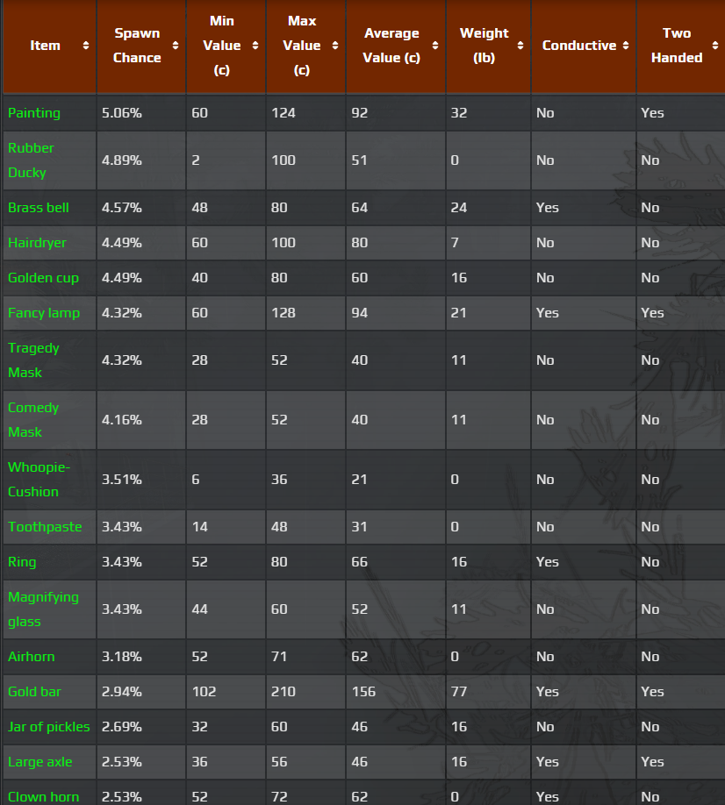The width and height of the screenshot is (725, 805).
Task: Click the Hairdryer item link
Action: pyautogui.click(x=37, y=243)
